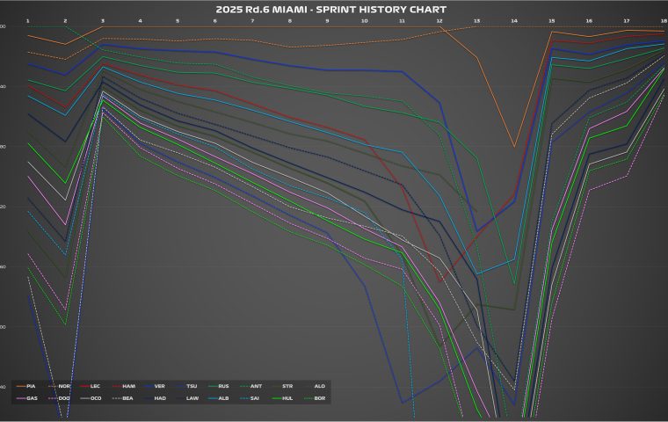Select the BOR legend label
Image resolution: width=668 pixels, height=422 pixels.
(320, 398)
